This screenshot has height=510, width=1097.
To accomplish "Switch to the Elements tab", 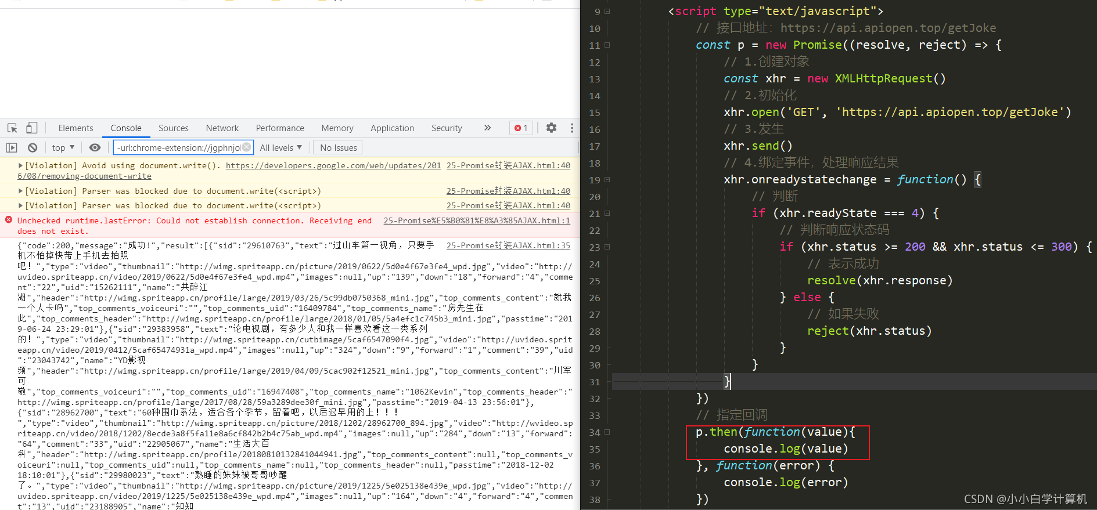I will click(x=75, y=128).
